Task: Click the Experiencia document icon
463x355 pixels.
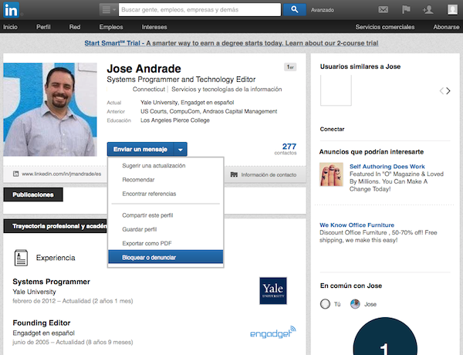Action: 21,258
